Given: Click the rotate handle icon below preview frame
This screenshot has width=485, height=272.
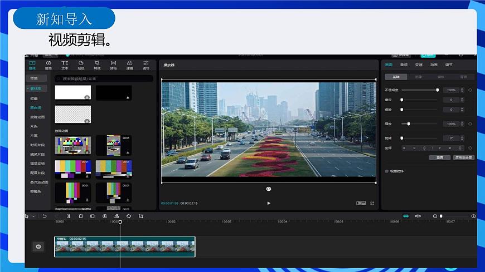Looking at the screenshot, I should [269, 189].
